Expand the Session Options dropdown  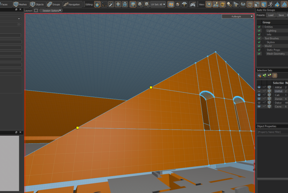tap(51, 11)
